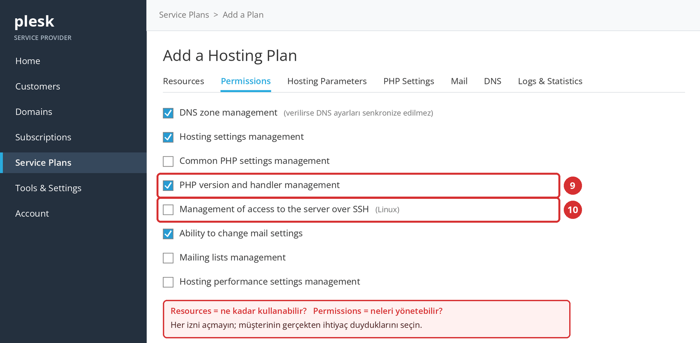This screenshot has height=343, width=700.
Task: Enable Hosting performance settings management
Action: [x=168, y=282]
